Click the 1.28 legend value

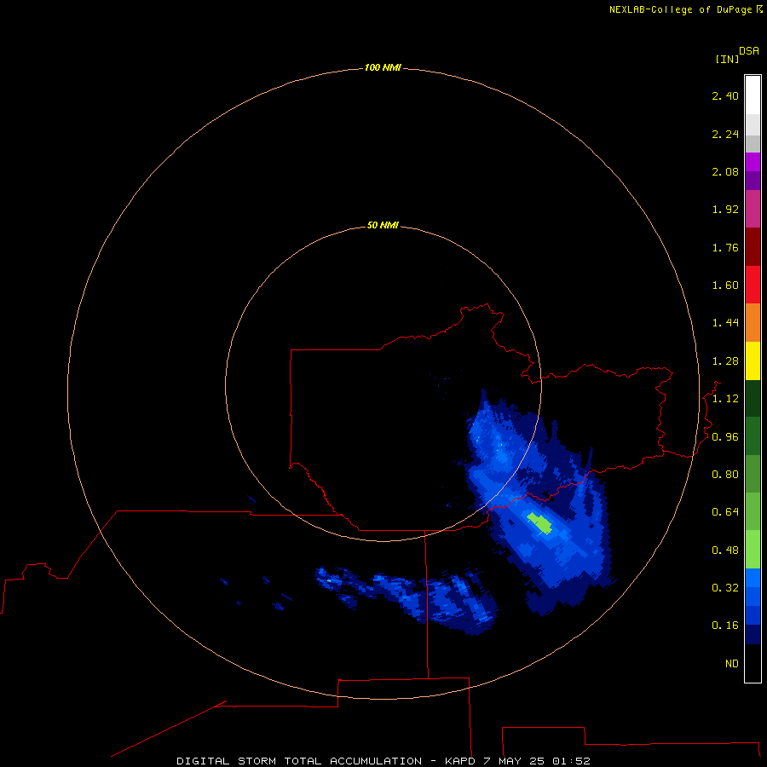point(725,361)
